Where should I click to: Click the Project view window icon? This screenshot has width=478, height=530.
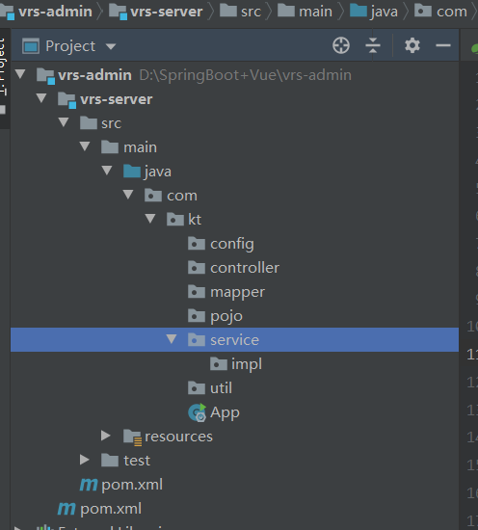(31, 46)
